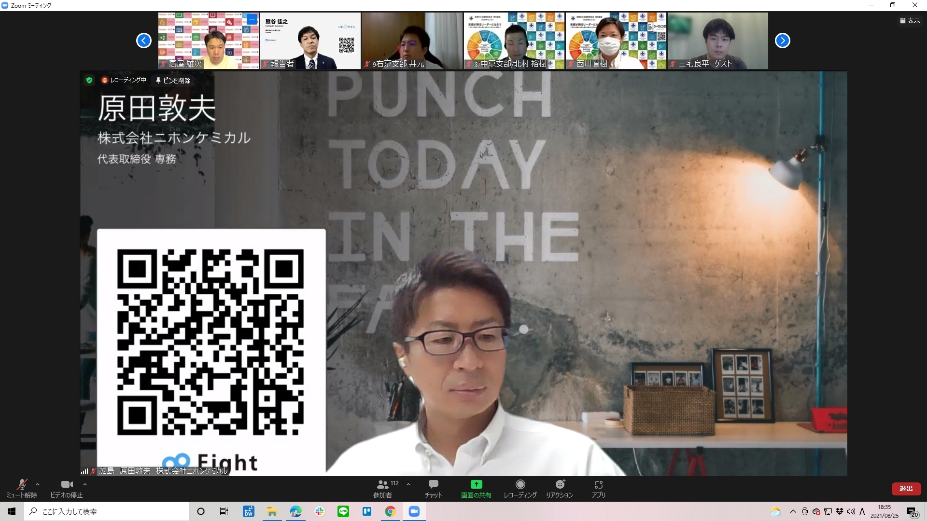Toggle IME input mode A indicator
This screenshot has height=521, width=927.
[862, 512]
